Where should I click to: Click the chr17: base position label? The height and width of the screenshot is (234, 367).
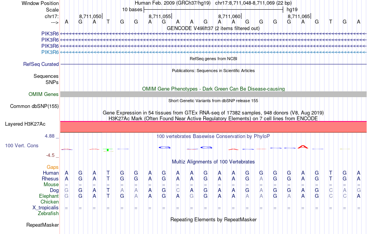click(51, 16)
